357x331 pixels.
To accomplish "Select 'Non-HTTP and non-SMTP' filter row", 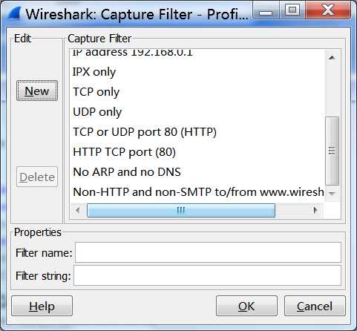I will coord(198,192).
